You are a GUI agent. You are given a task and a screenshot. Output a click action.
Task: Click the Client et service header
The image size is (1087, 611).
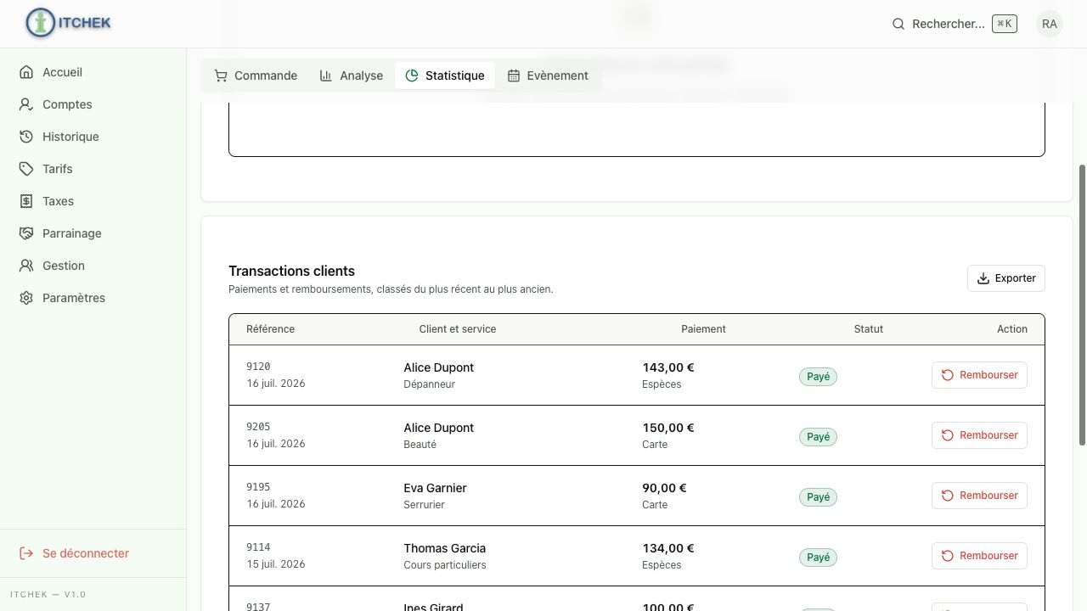tap(457, 329)
